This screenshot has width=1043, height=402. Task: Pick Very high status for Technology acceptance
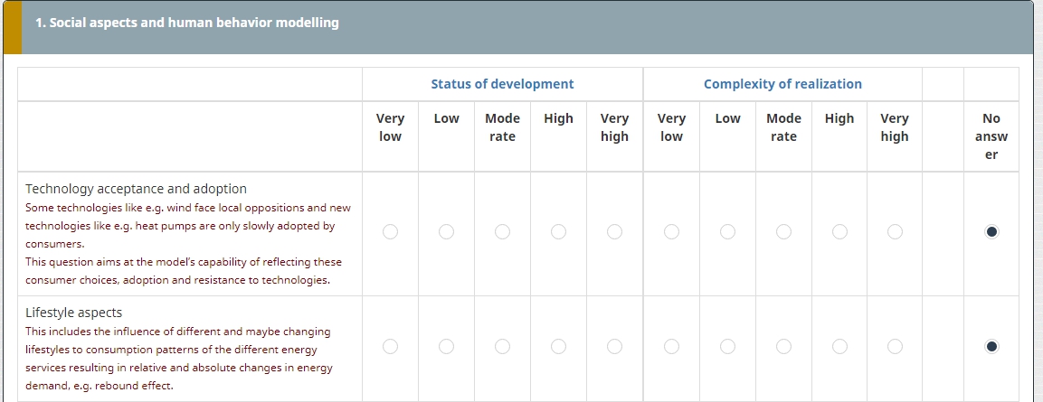[614, 232]
